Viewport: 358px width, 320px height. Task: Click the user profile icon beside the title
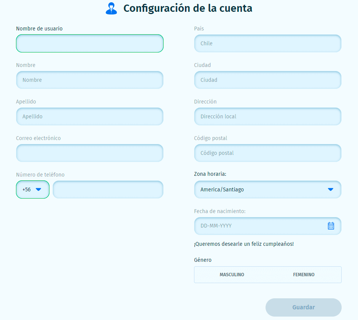(x=111, y=8)
